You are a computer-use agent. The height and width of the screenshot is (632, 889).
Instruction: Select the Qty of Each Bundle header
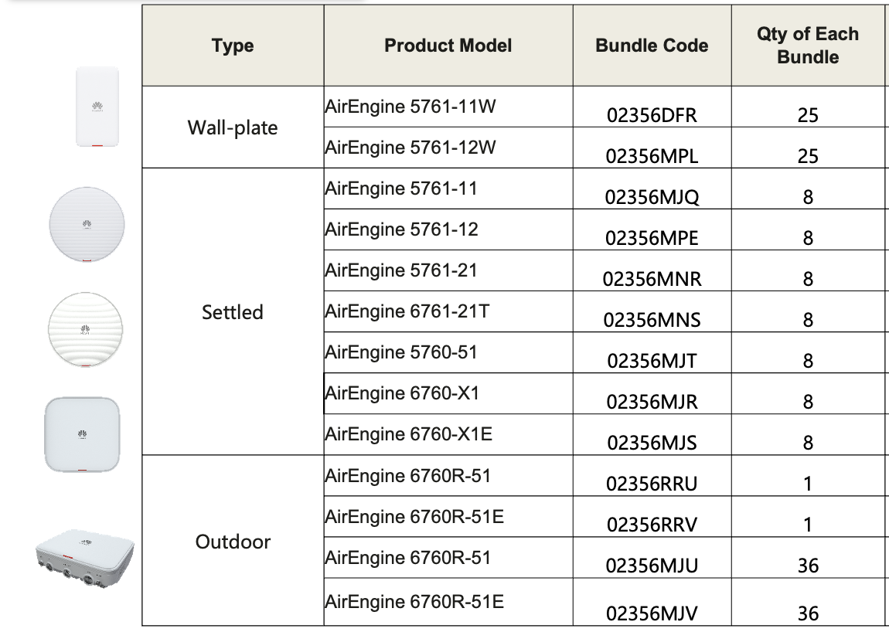(x=808, y=46)
